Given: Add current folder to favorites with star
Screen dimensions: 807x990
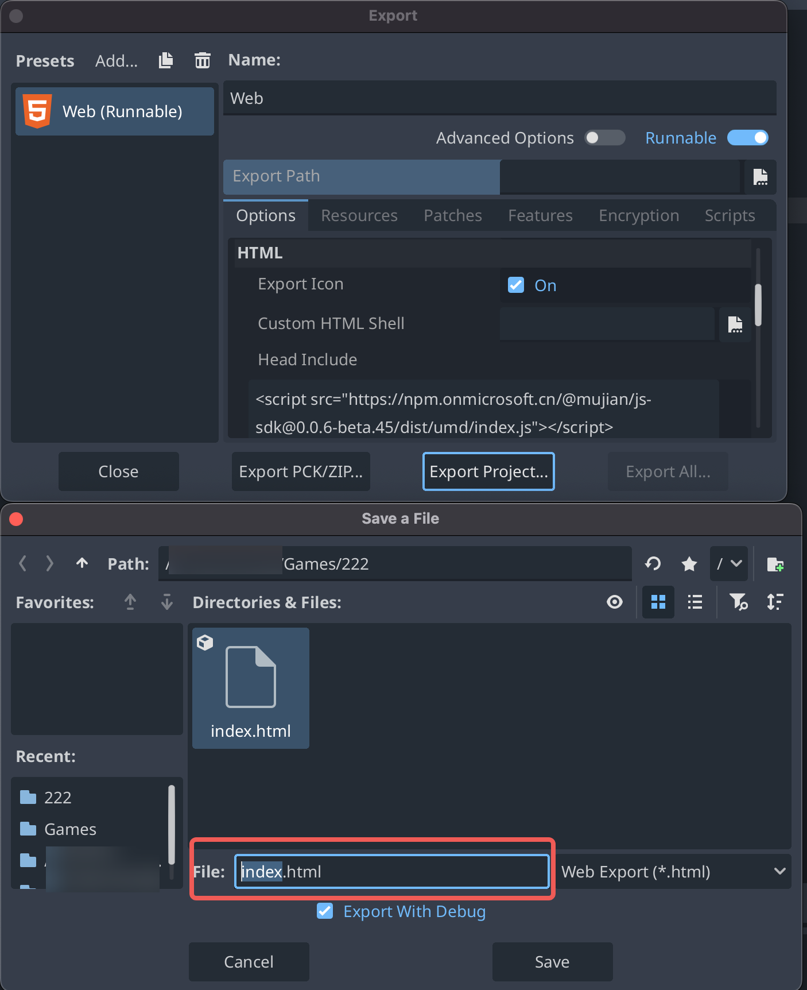Looking at the screenshot, I should (x=689, y=564).
